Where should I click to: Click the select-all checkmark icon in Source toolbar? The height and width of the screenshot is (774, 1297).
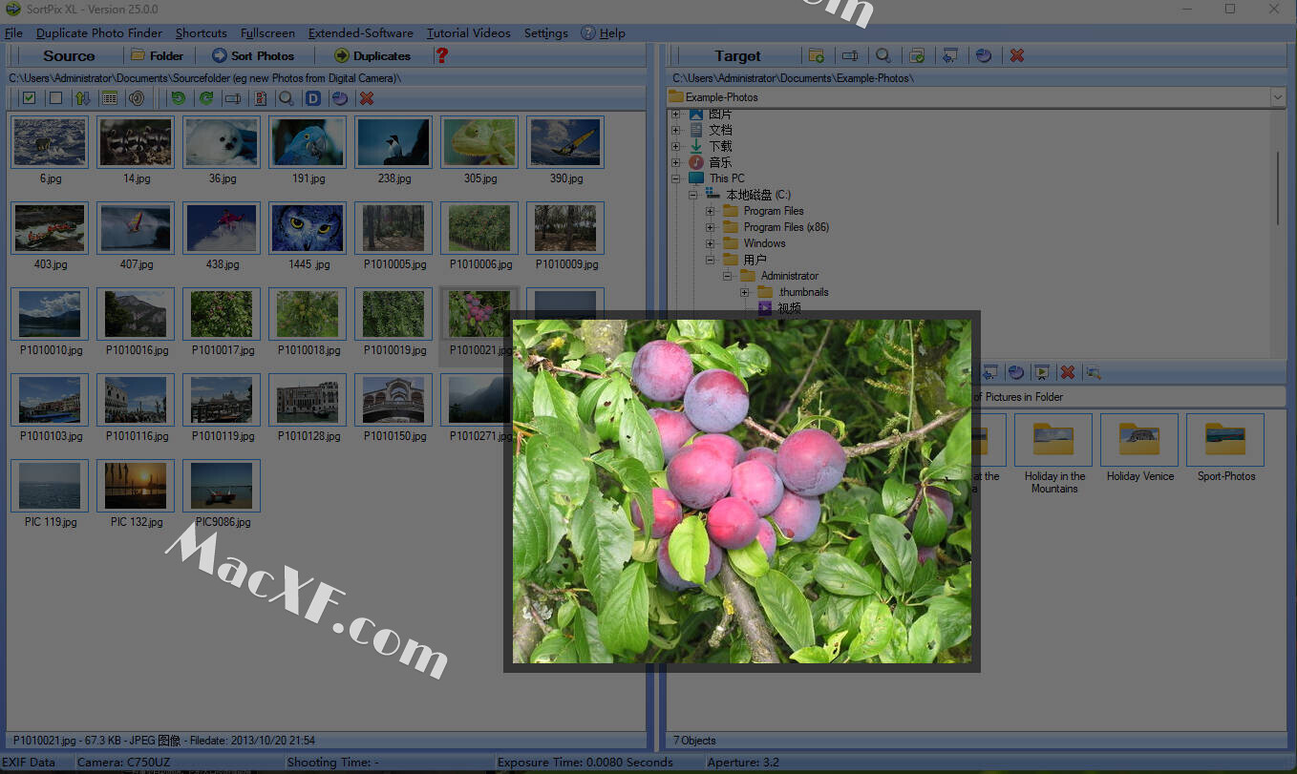[29, 98]
